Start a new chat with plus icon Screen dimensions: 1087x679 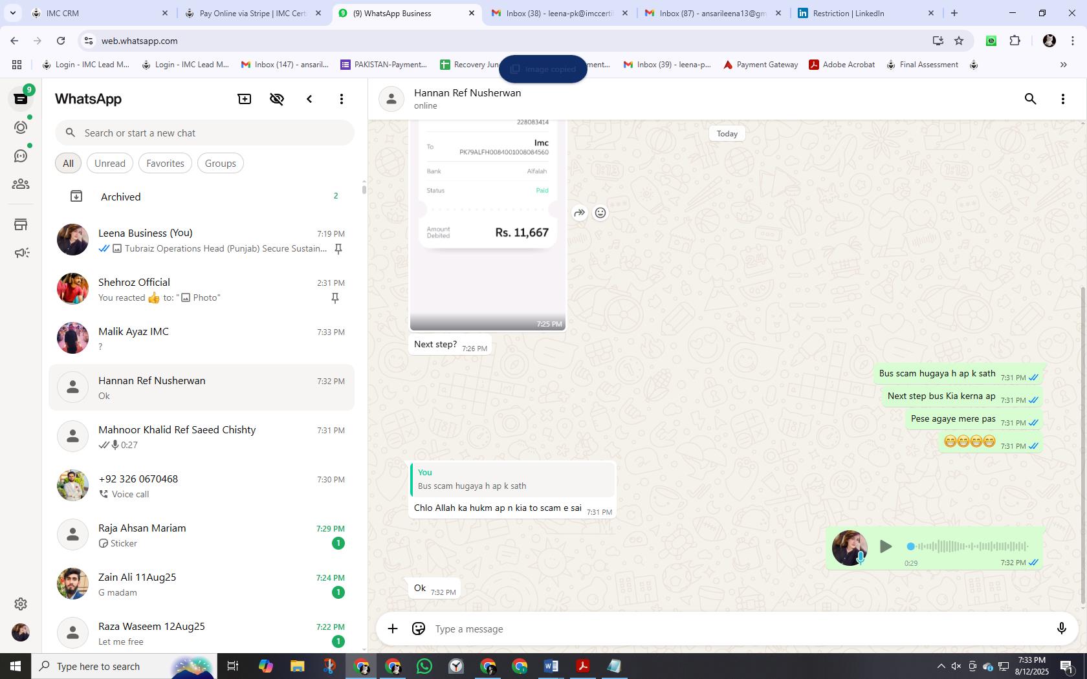[x=245, y=99]
